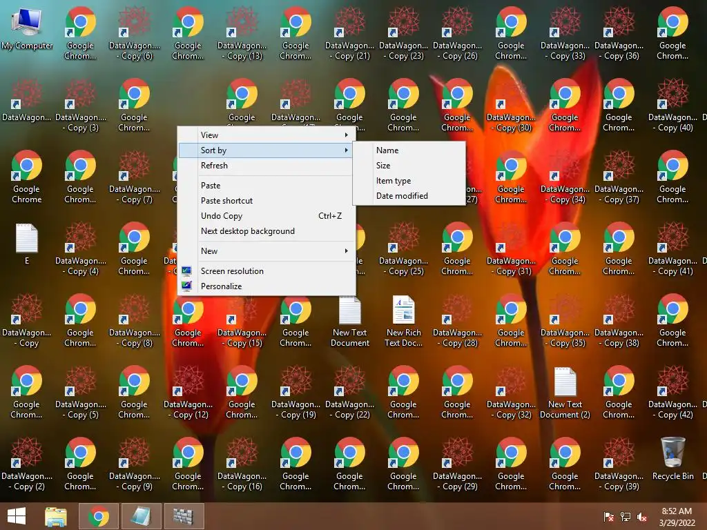Select the DataWagon Copy (23) shortcut

point(403,34)
